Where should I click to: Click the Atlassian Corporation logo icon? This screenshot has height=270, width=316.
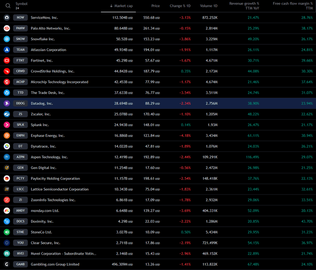click(7, 50)
